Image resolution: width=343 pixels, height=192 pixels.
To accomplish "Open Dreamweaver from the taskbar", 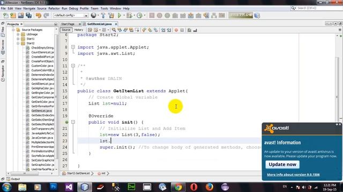I will pyautogui.click(x=131, y=187).
